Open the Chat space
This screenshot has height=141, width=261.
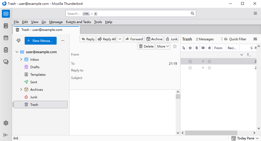coord(6,62)
